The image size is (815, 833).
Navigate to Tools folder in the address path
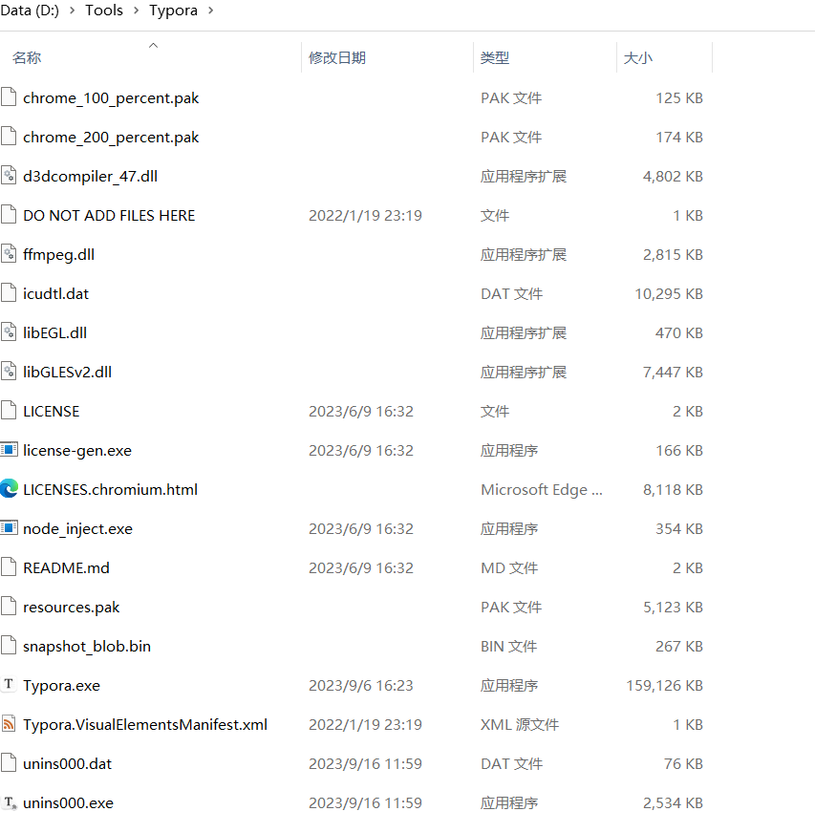pos(104,11)
